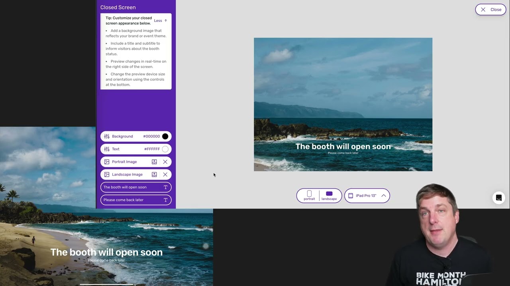Click the T icon in the subtitle field
510x286 pixels.
point(165,200)
